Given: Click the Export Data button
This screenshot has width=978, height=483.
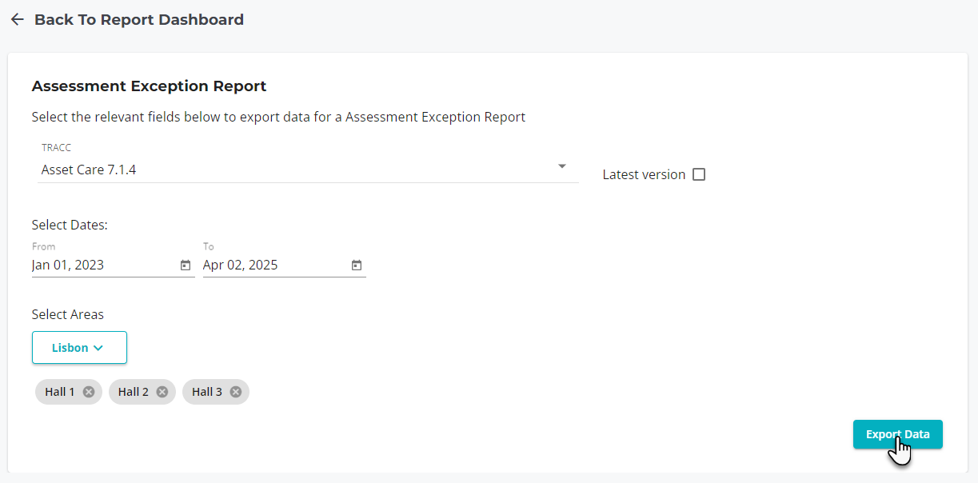Looking at the screenshot, I should 897,434.
